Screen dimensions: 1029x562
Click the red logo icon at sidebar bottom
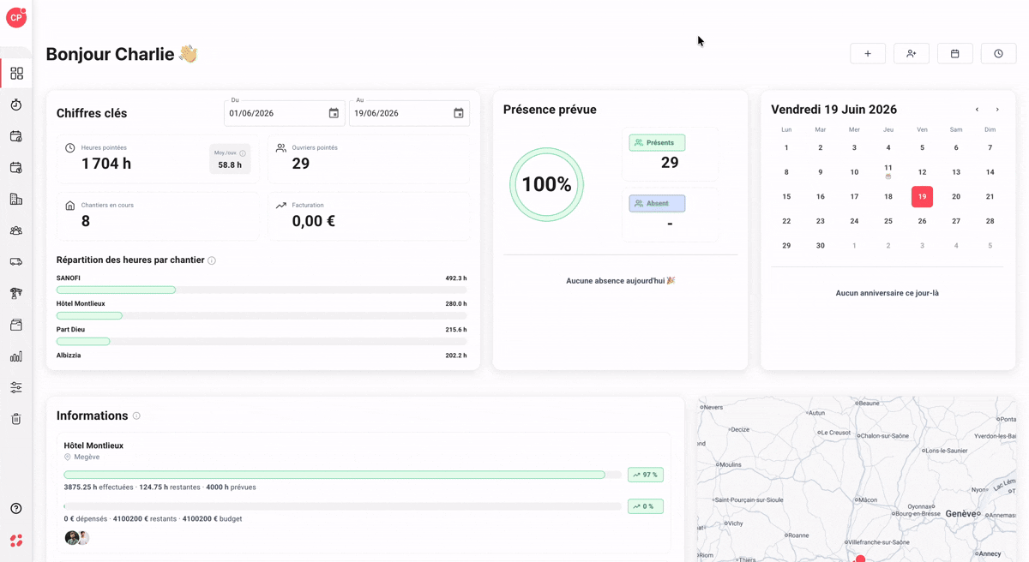click(16, 541)
